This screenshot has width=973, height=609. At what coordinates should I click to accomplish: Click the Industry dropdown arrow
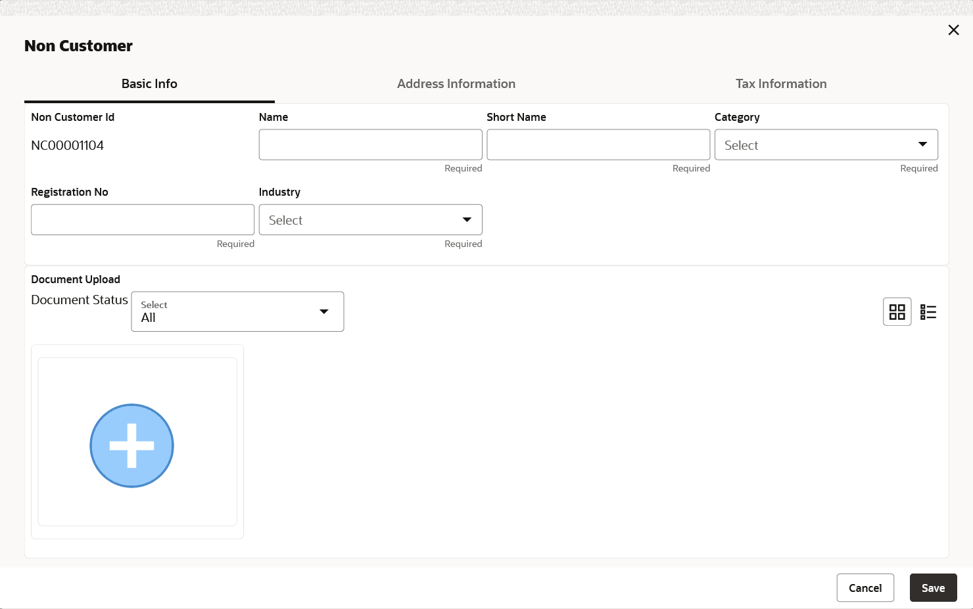[x=467, y=219]
